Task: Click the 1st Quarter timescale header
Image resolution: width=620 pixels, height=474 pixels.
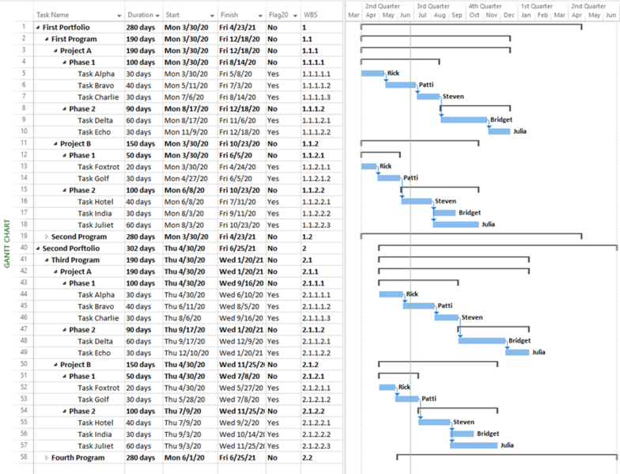Action: pos(536,6)
